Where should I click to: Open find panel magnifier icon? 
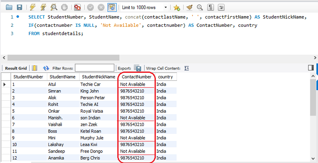point(200,8)
